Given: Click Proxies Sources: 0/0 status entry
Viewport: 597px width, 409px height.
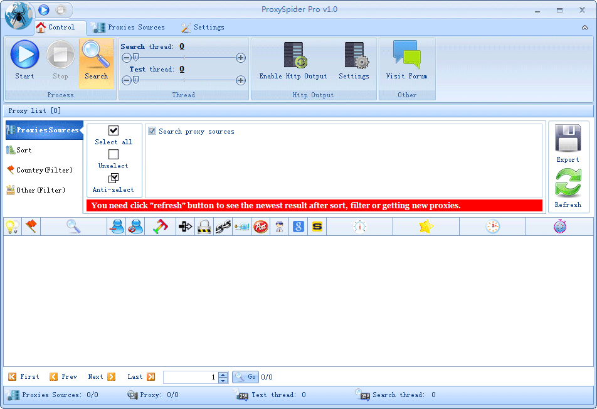Looking at the screenshot, I should click(53, 395).
